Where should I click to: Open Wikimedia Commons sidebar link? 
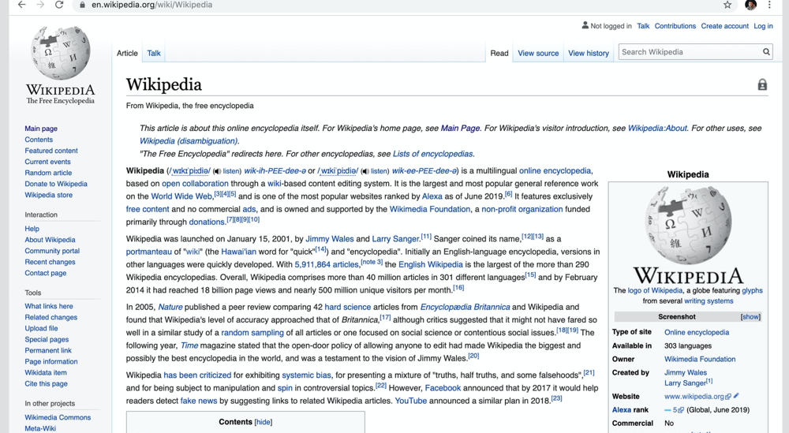58,417
